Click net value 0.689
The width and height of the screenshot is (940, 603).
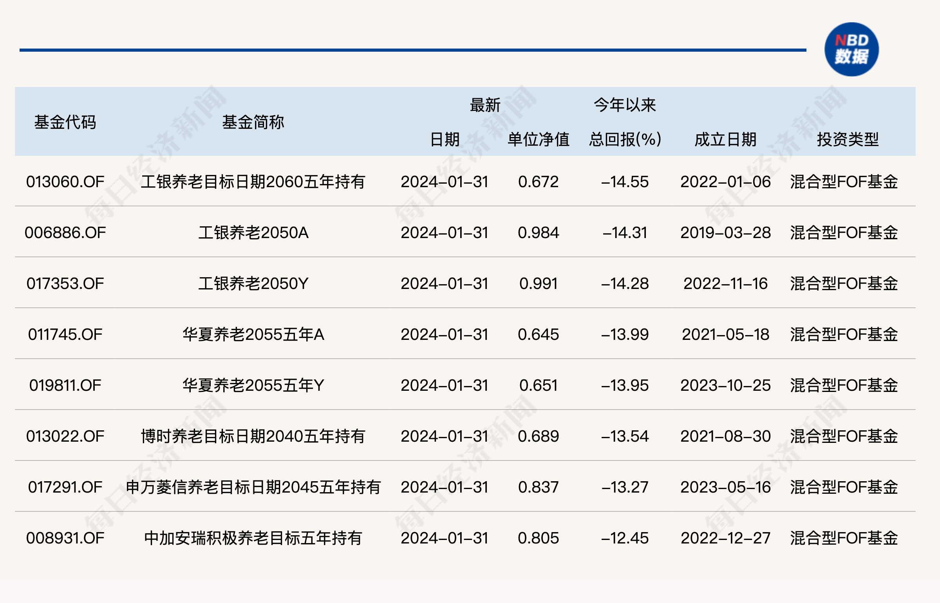[x=539, y=436]
